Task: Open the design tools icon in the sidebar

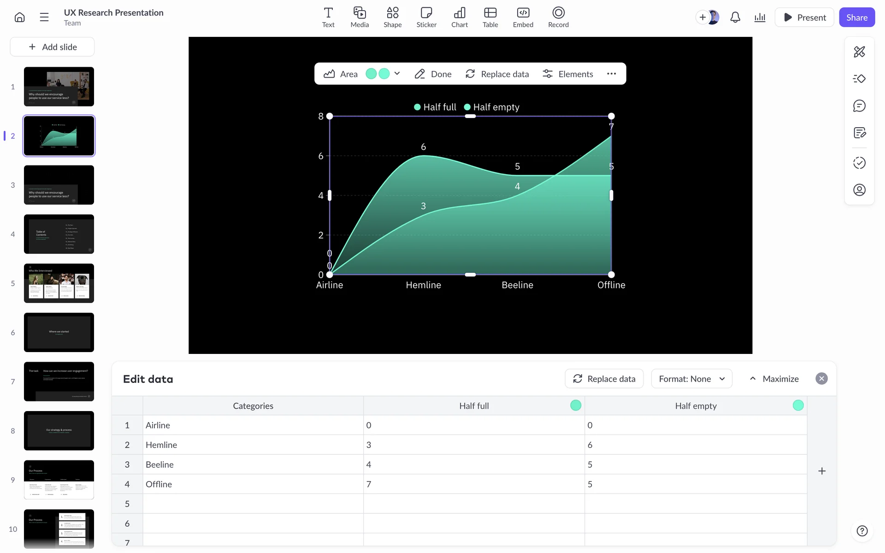Action: (859, 52)
